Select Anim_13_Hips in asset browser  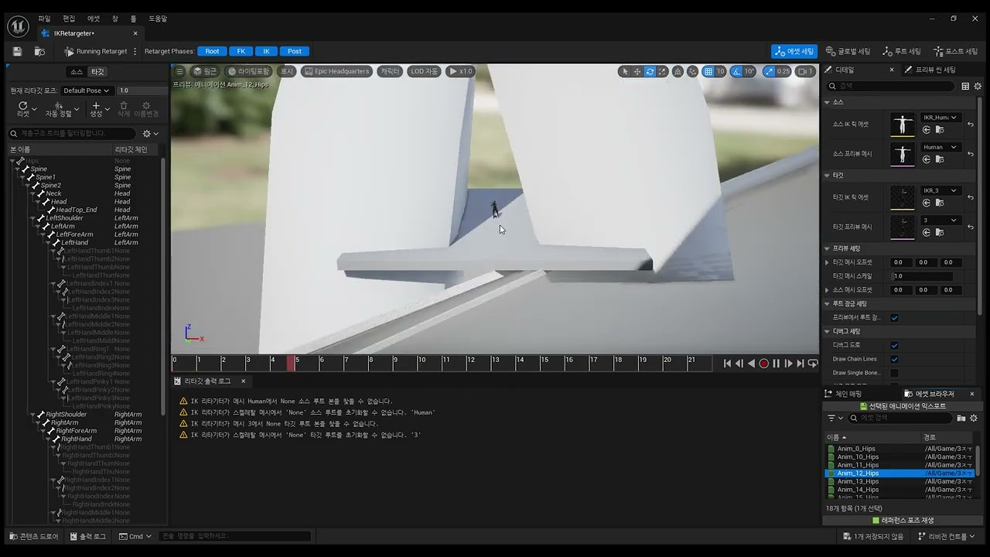[x=858, y=481]
